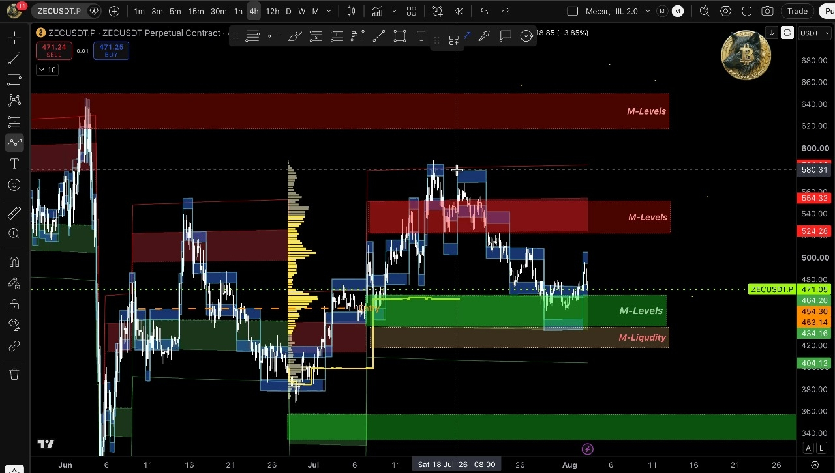Toggle lock all drawings
835x473 pixels.
tap(14, 304)
